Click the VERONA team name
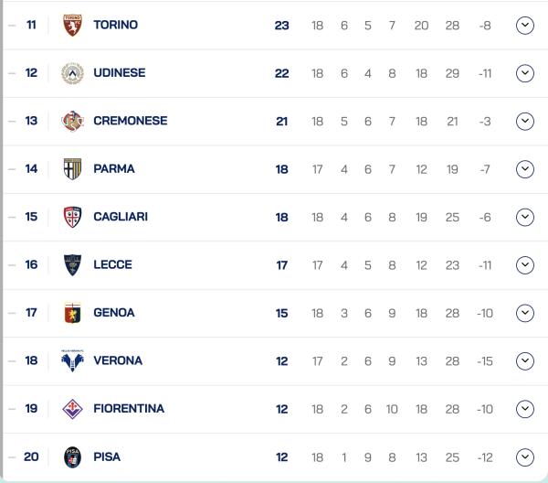Image resolution: width=548 pixels, height=483 pixels. click(118, 360)
